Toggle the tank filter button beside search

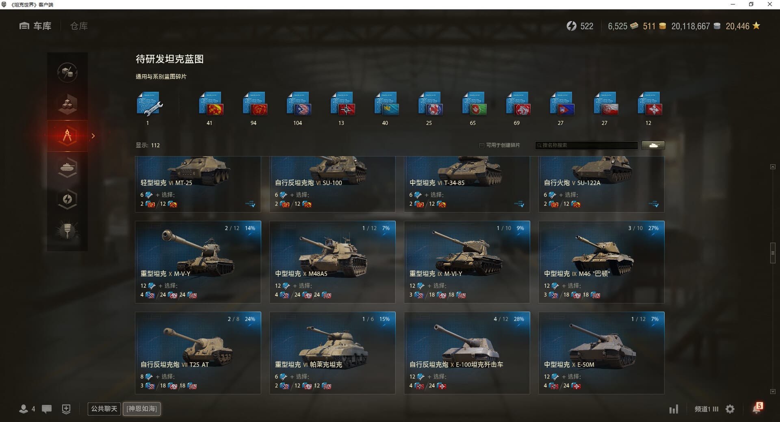coord(653,145)
